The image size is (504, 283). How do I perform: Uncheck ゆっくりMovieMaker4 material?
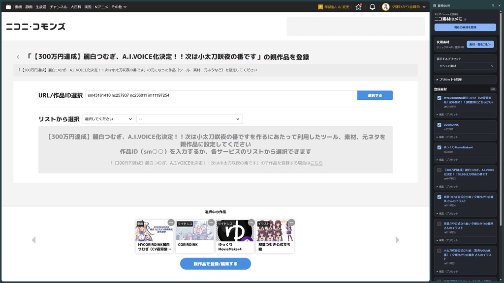[x=440, y=147]
